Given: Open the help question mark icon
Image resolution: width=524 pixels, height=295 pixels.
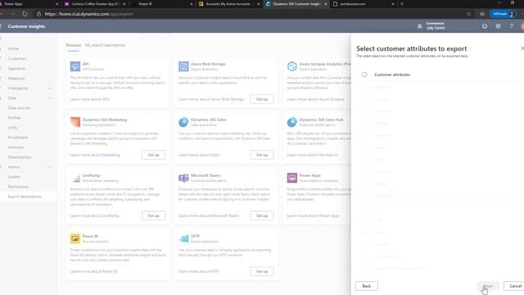Looking at the screenshot, I should click(511, 26).
